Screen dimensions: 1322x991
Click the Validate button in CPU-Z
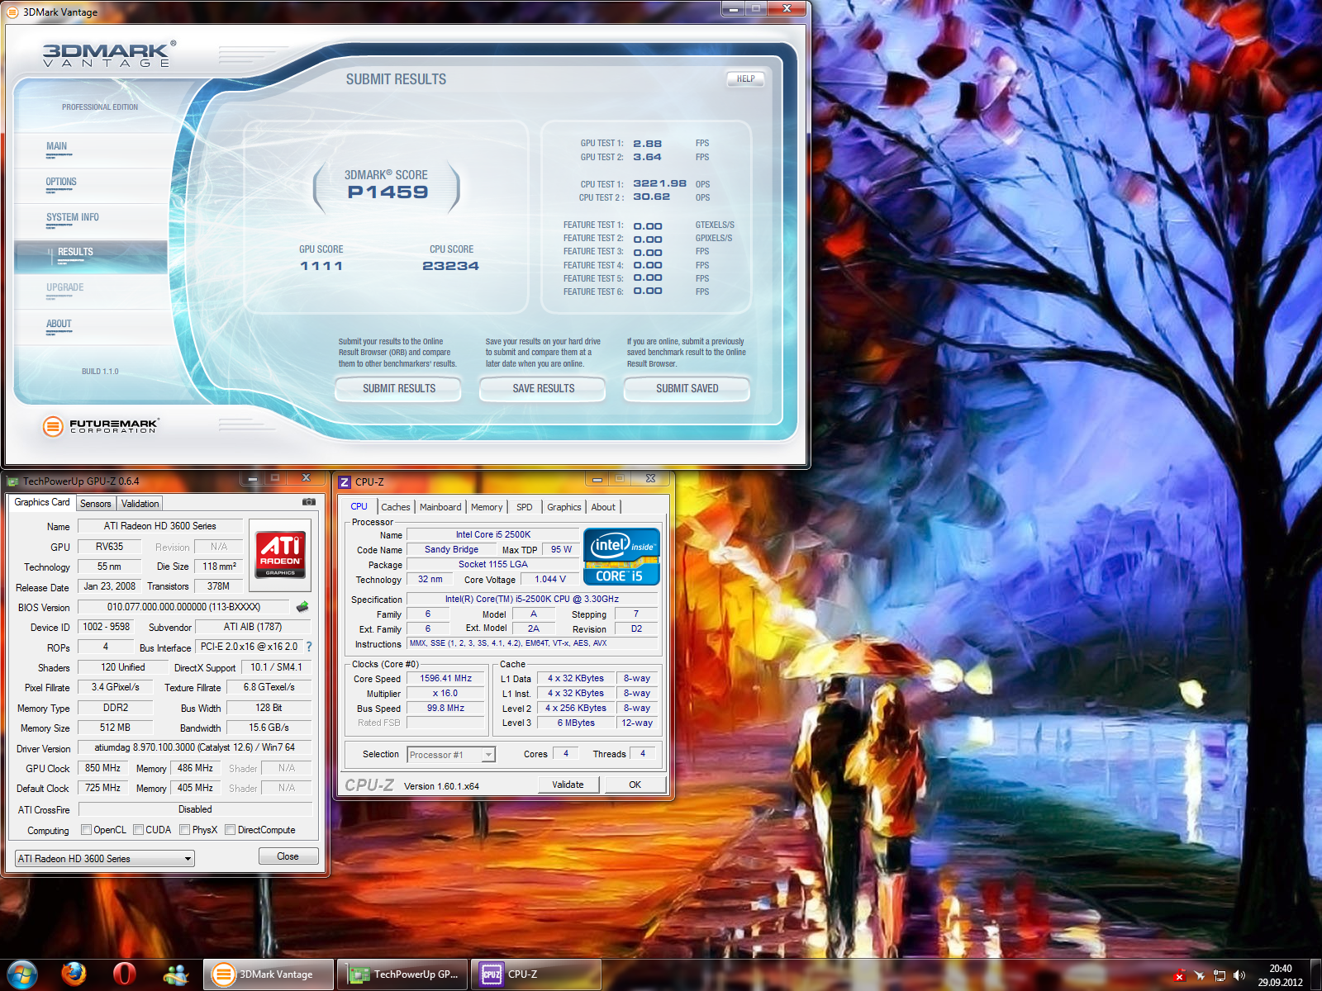tap(568, 785)
